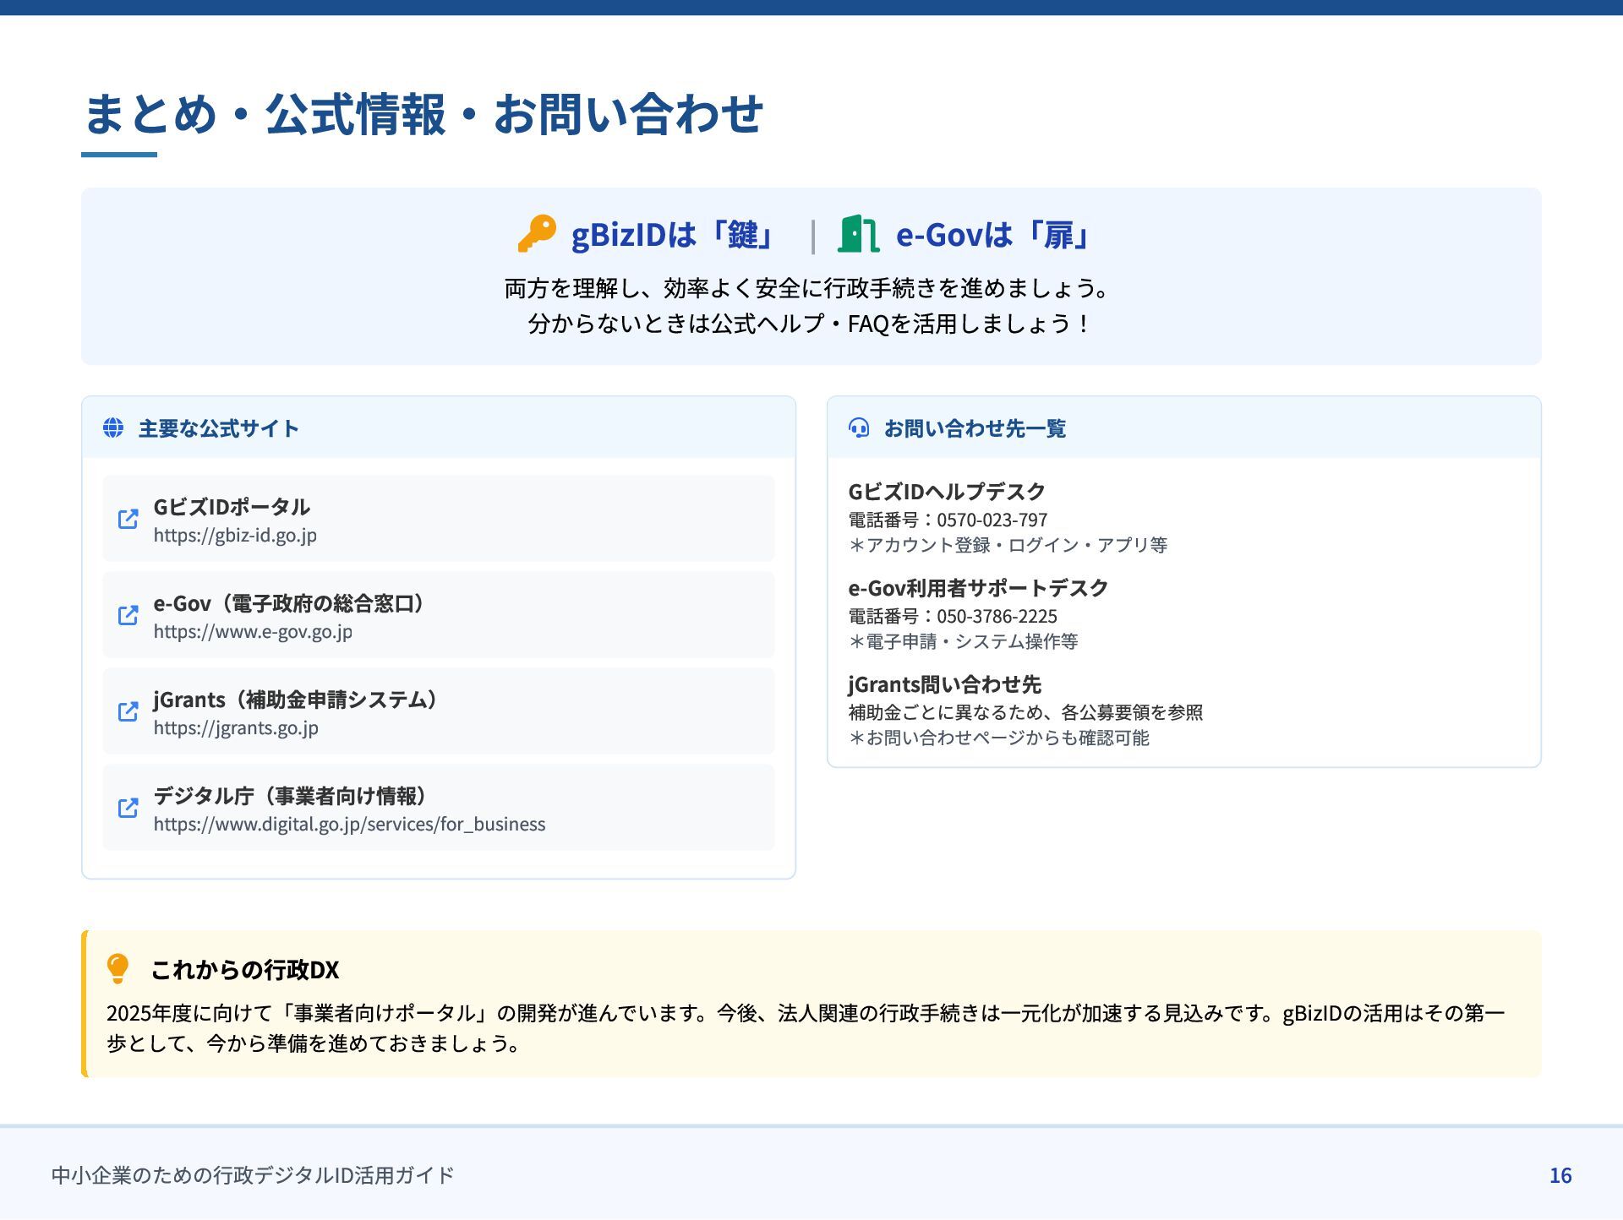Click footer text 中小企業のための行政デジタルID活用ガイド
Image resolution: width=1623 pixels, height=1220 pixels.
click(x=253, y=1175)
